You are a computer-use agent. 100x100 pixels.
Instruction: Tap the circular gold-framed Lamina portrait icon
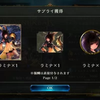pyautogui.click(x=90, y=42)
